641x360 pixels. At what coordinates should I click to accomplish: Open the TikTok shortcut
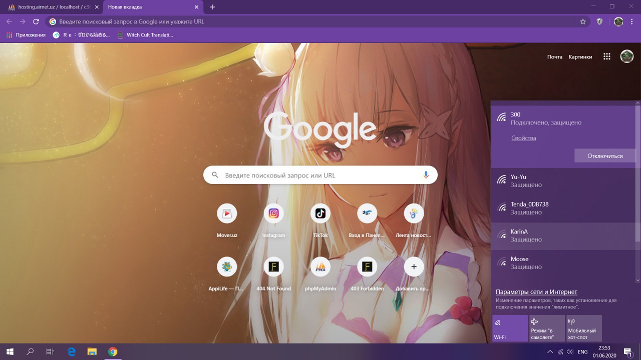click(320, 221)
